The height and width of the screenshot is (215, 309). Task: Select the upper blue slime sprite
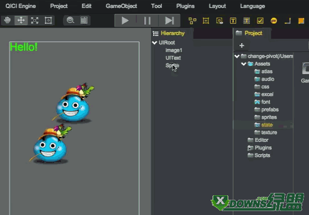(x=73, y=103)
